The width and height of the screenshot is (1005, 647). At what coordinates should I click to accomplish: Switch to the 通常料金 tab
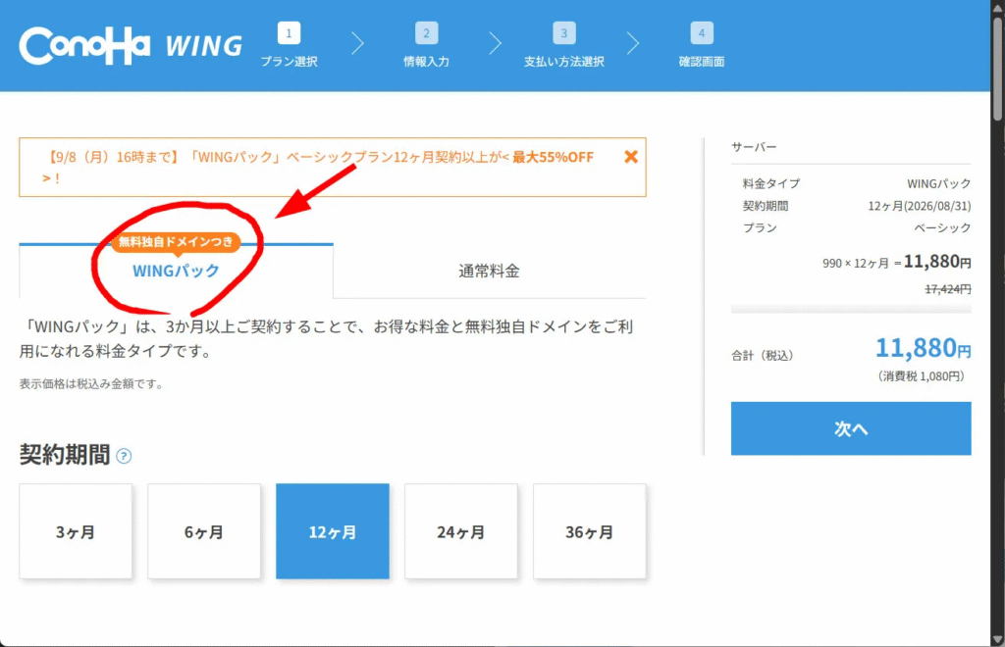coord(489,272)
